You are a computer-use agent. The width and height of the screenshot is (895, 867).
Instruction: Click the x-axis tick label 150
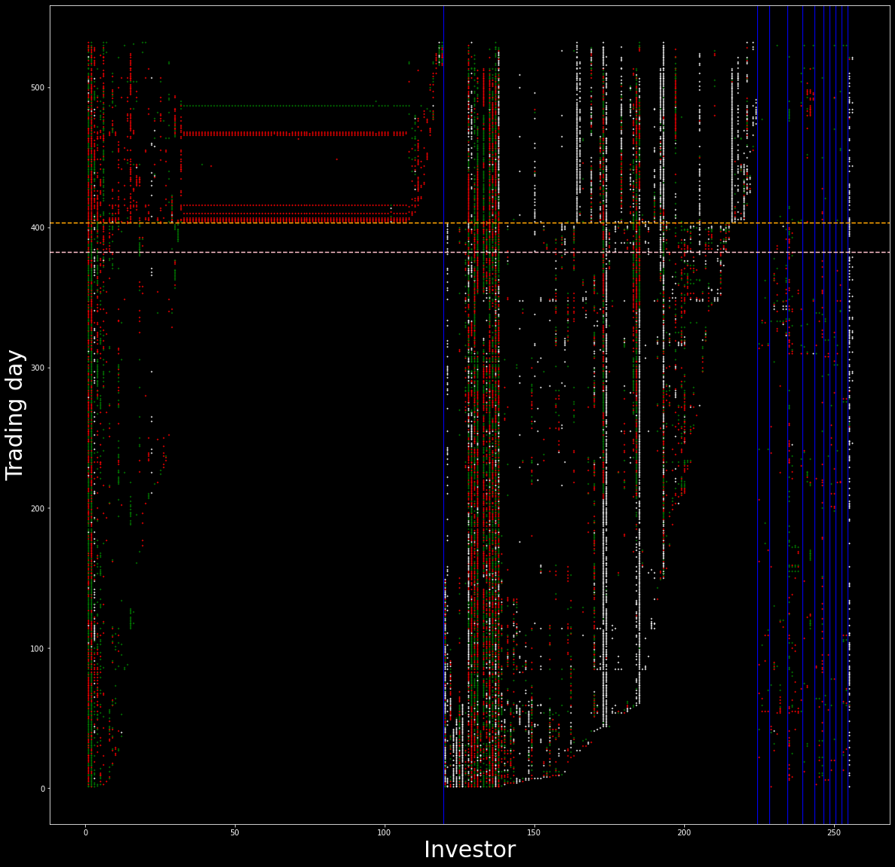click(534, 833)
